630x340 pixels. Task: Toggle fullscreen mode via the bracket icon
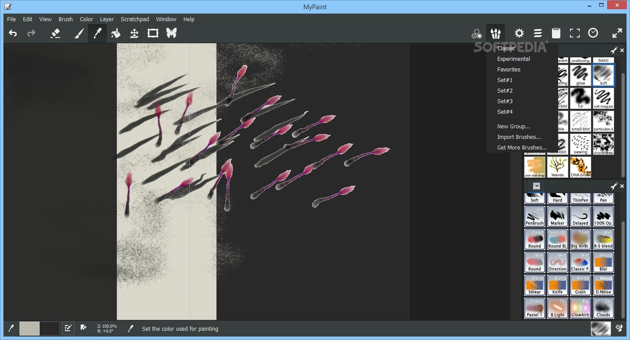(x=574, y=33)
